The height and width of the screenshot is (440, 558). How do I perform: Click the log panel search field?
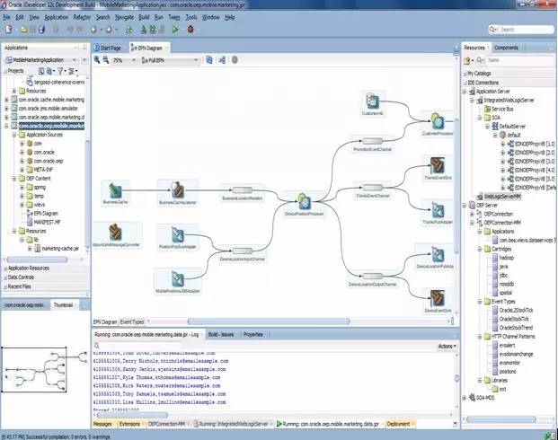138,346
